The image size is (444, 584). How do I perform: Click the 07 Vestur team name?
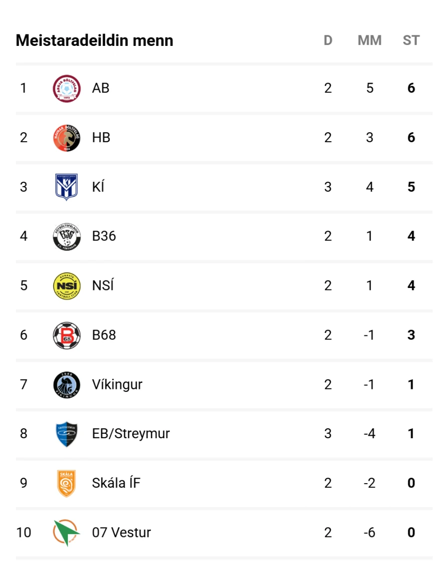pyautogui.click(x=121, y=533)
